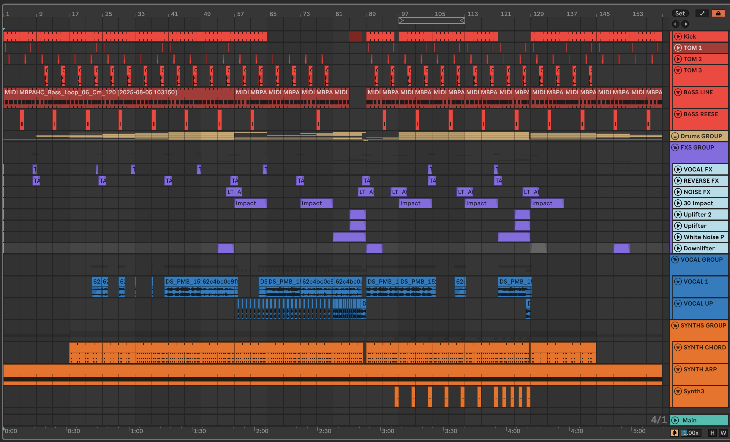The image size is (730, 442).
Task: Jump to the previous locator arrow
Action: tap(676, 24)
